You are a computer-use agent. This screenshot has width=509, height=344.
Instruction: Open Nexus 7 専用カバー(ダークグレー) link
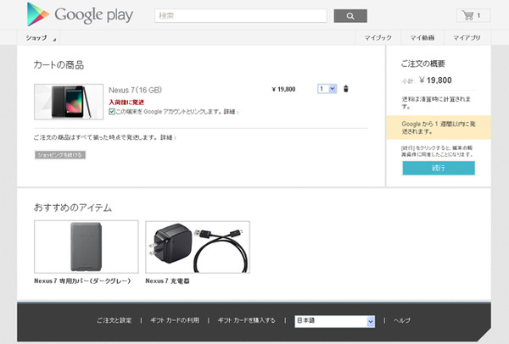click(82, 280)
